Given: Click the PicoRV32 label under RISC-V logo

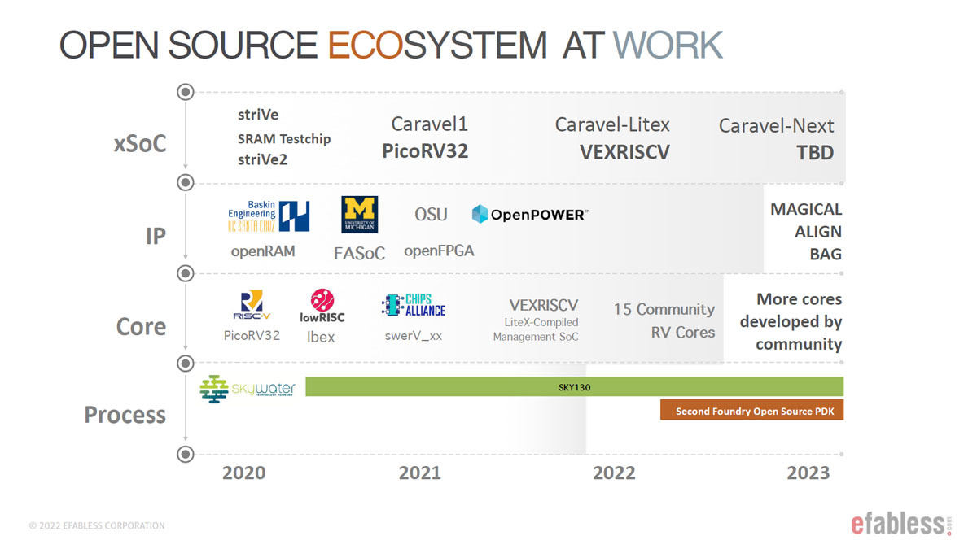Looking at the screenshot, I should point(252,334).
